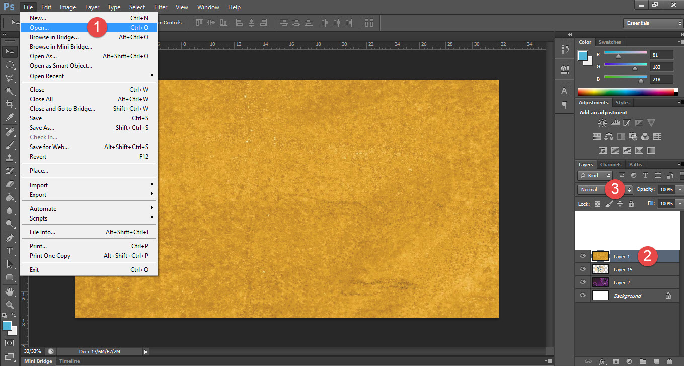Viewport: 684px width, 366px height.
Task: Choose Save As... from the File menu
Action: point(42,128)
